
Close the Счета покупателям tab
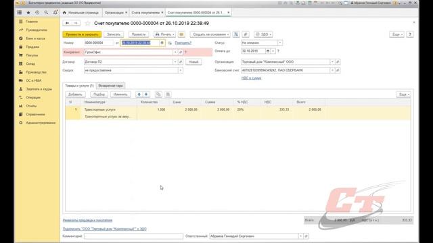coord(162,13)
